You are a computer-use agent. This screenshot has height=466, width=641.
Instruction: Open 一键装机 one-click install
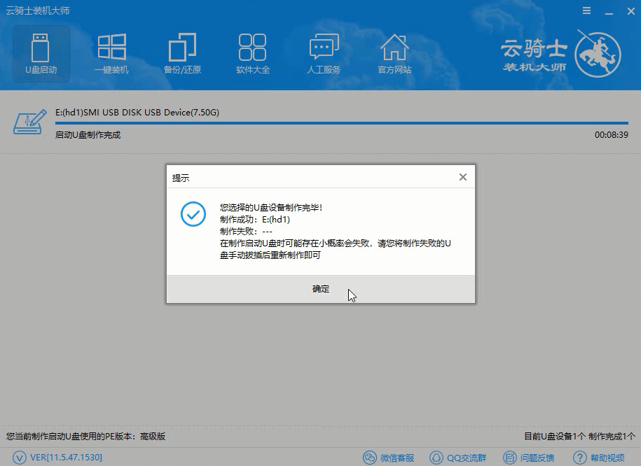coord(112,52)
